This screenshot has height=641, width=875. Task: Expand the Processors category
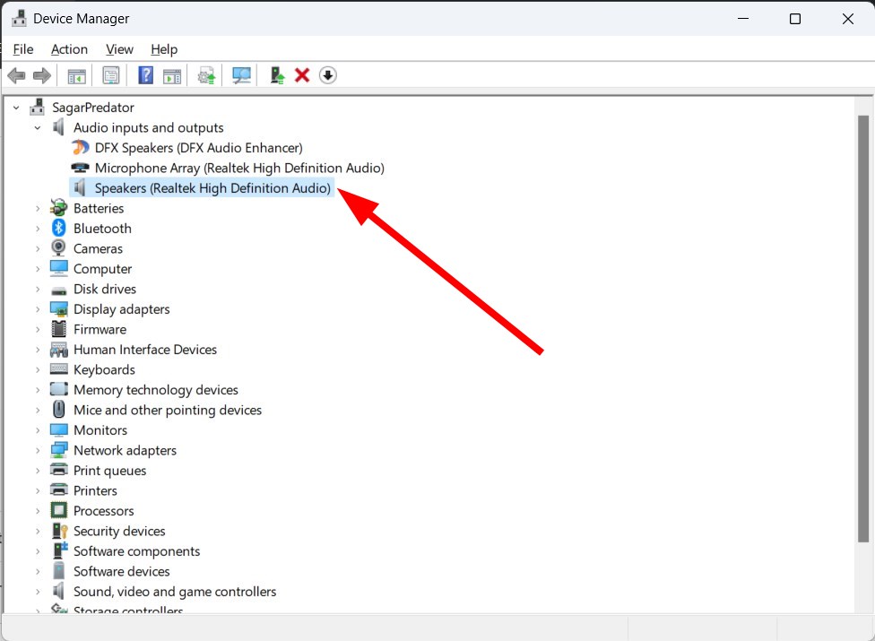click(38, 510)
